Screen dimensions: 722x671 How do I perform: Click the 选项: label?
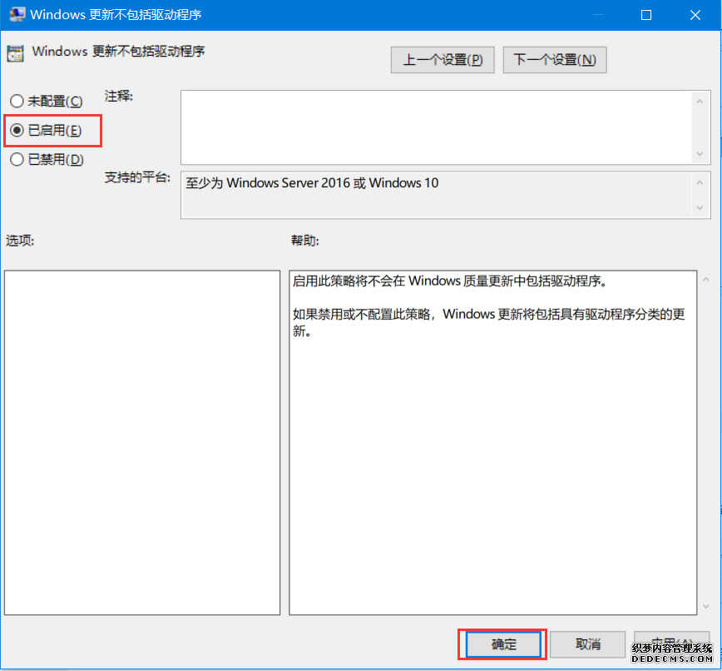[20, 240]
